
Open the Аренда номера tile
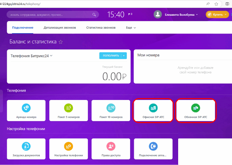coord(26,111)
